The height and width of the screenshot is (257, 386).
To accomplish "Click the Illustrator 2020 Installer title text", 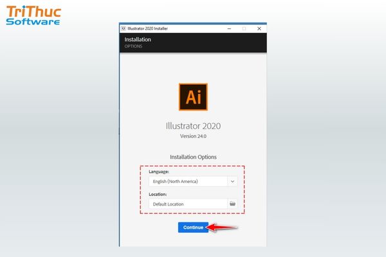I will click(x=148, y=28).
